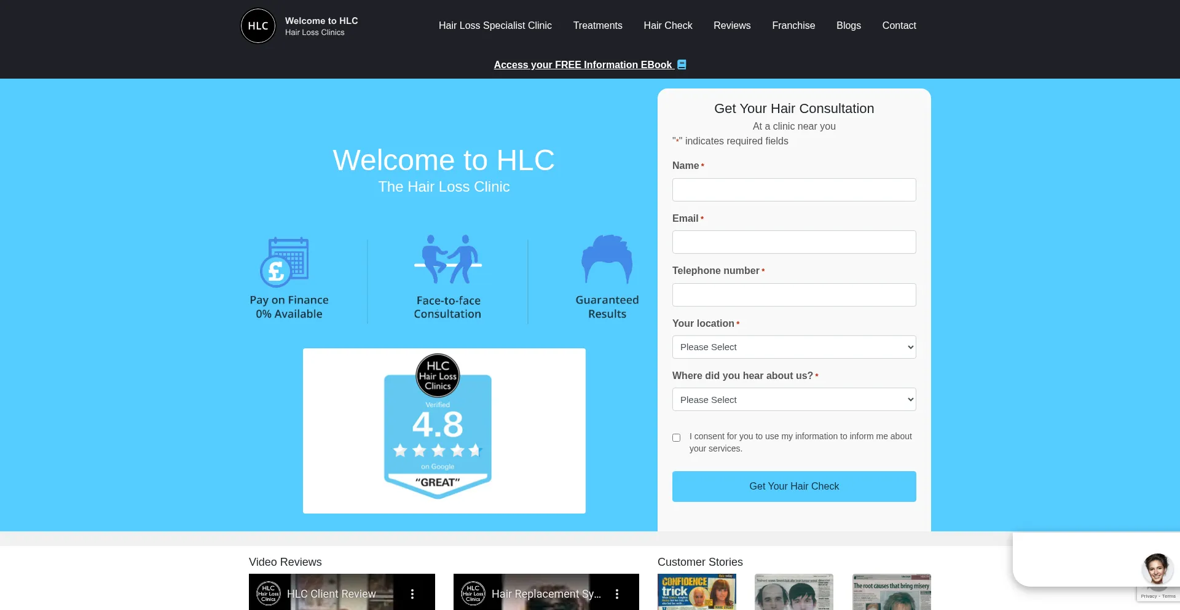Open the Blogs nav item
The width and height of the screenshot is (1180, 610).
tap(849, 26)
